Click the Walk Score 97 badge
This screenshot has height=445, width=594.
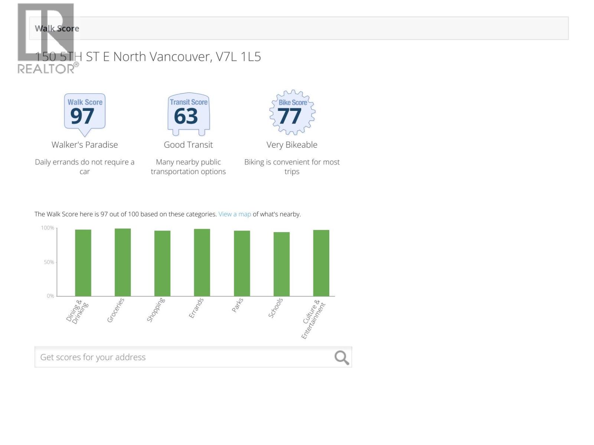click(85, 113)
